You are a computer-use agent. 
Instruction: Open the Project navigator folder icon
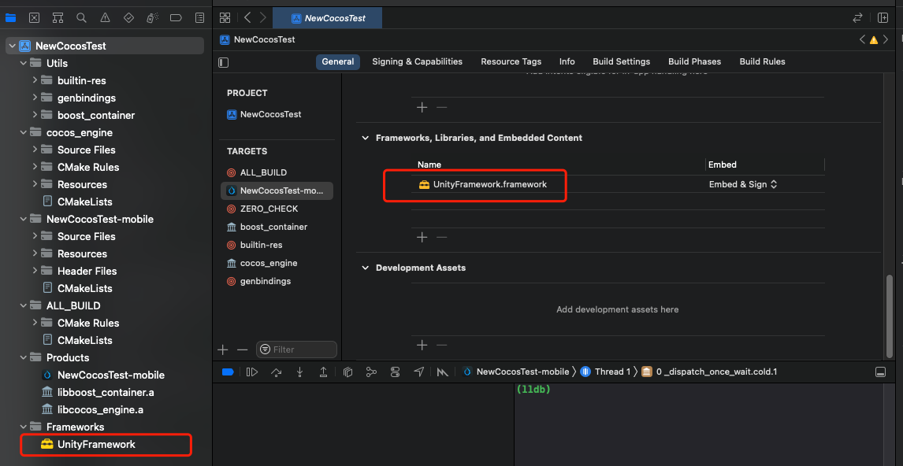[x=10, y=18]
